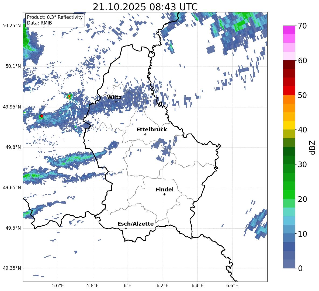
Task: Click the 30 tick on the colorbar
Action: click(x=302, y=164)
